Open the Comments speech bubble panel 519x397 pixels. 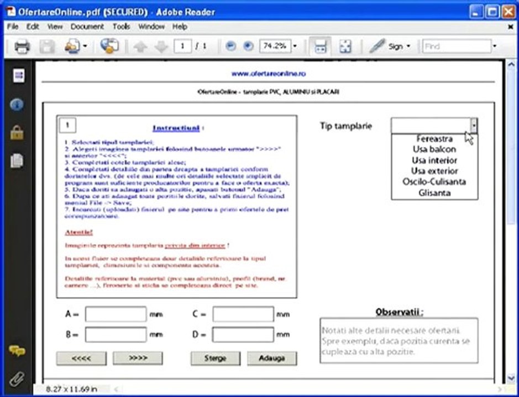[17, 351]
